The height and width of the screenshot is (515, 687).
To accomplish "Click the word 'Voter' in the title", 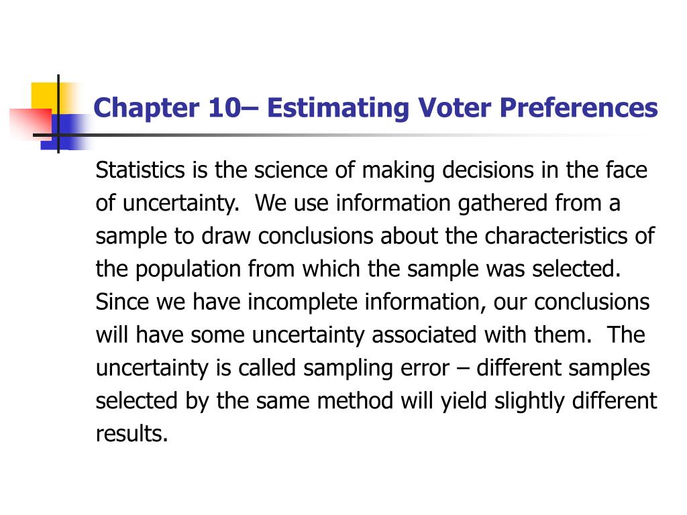I will pyautogui.click(x=454, y=108).
